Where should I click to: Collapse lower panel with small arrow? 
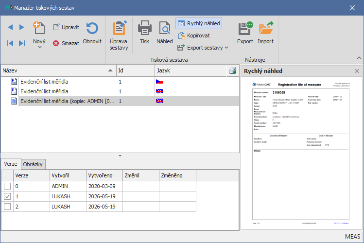pos(120,156)
